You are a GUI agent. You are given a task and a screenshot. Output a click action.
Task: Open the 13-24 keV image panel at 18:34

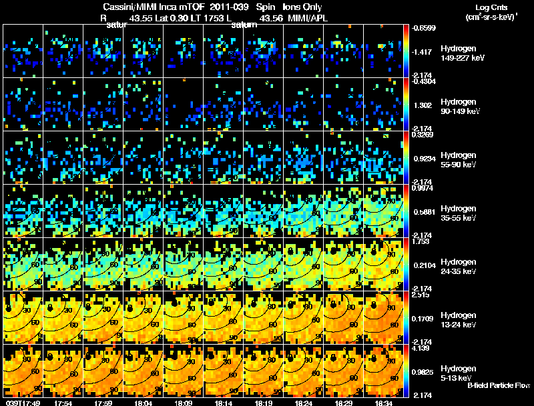pos(383,318)
